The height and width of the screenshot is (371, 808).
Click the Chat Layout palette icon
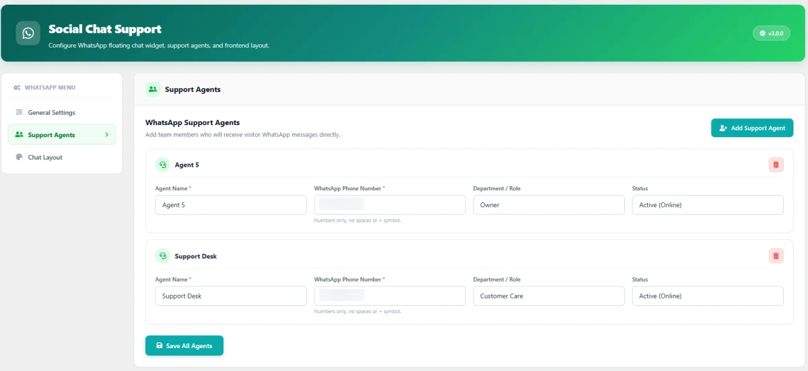pos(19,157)
